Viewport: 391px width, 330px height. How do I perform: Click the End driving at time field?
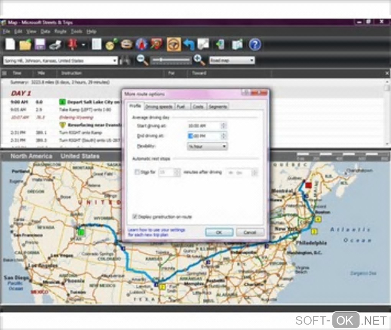tap(204, 136)
